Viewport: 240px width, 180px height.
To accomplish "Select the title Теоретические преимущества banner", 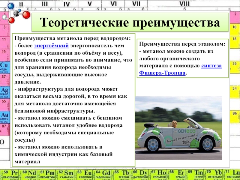I will pos(130,23).
